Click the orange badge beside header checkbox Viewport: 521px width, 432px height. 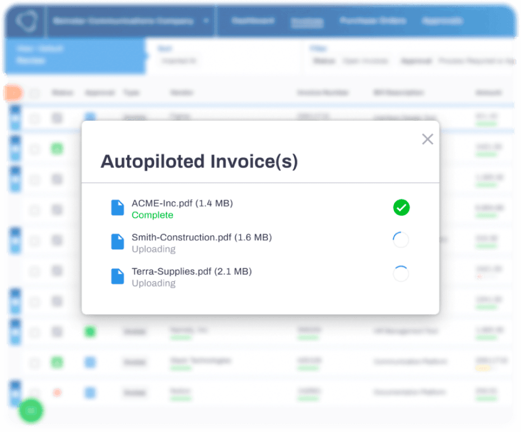pyautogui.click(x=12, y=93)
